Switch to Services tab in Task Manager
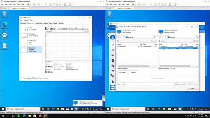 click(61, 23)
